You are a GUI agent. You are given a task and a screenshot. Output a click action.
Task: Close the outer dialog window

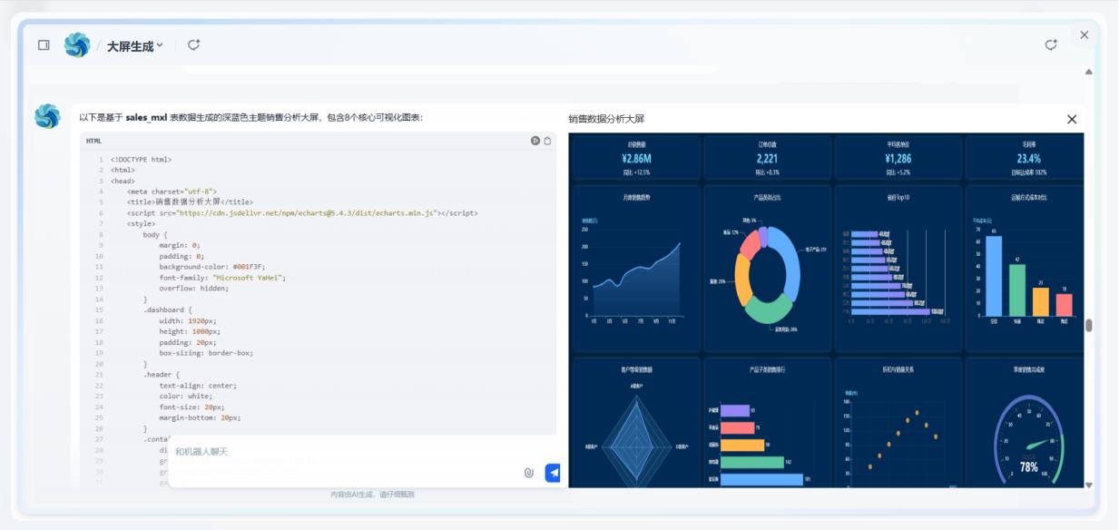pyautogui.click(x=1084, y=34)
